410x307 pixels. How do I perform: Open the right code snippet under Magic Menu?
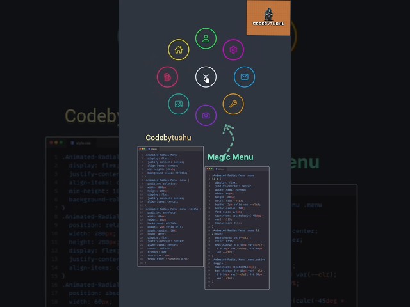pos(237,228)
